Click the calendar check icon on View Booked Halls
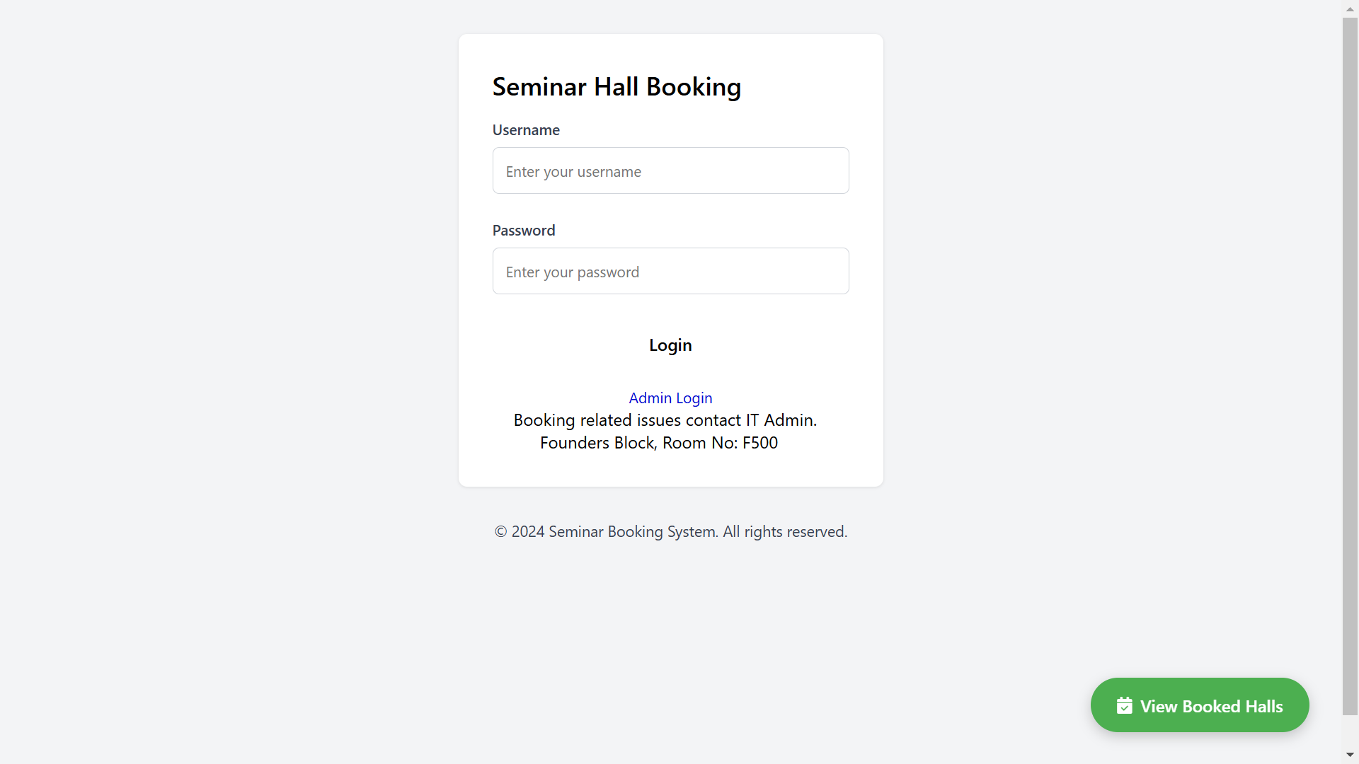The width and height of the screenshot is (1359, 764). pos(1124,706)
